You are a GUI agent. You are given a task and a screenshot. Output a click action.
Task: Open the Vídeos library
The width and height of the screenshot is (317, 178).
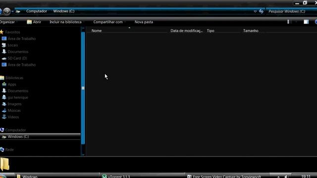point(13,117)
